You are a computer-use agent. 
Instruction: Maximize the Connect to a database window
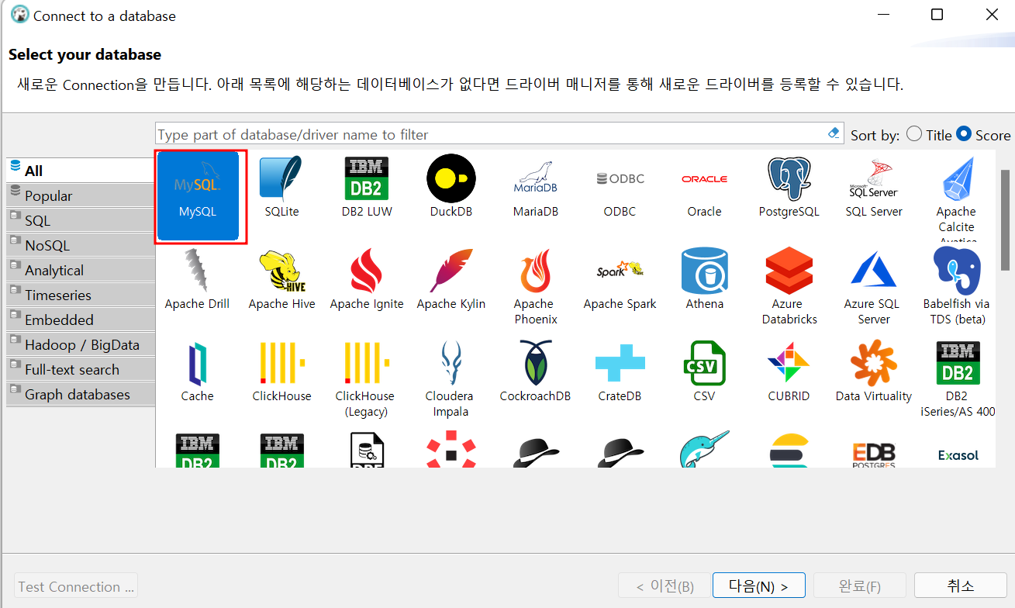[x=937, y=15]
